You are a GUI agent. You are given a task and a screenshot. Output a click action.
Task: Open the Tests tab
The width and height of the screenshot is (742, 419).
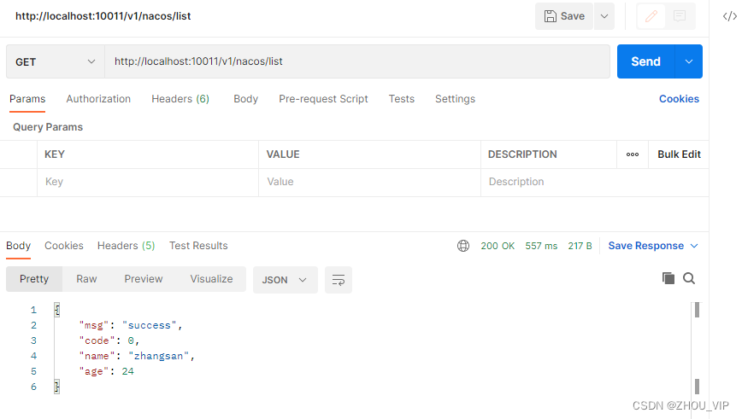click(x=402, y=99)
